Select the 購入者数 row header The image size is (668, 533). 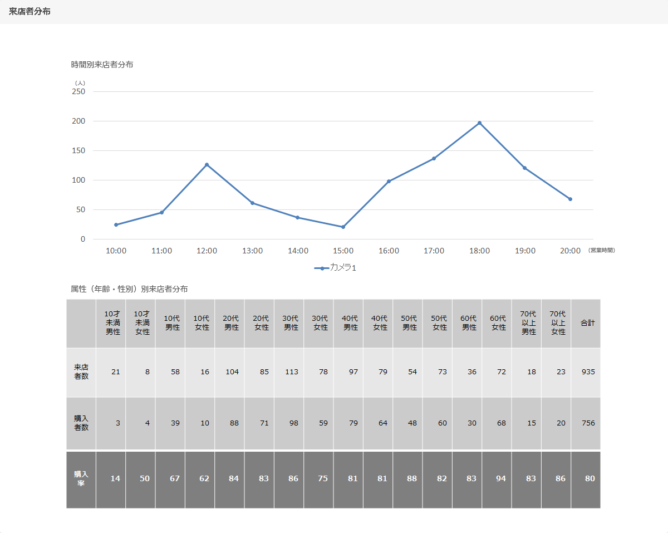[81, 423]
